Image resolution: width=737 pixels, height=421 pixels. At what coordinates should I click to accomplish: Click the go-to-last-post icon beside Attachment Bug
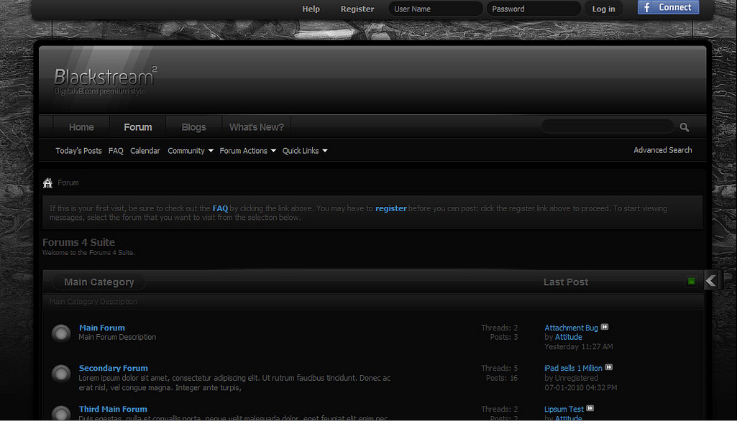pos(604,327)
